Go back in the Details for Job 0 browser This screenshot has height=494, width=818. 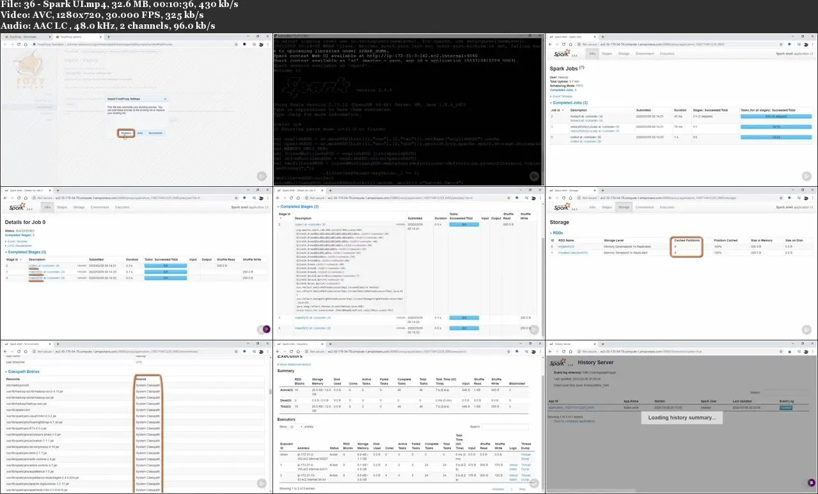pyautogui.click(x=6, y=198)
